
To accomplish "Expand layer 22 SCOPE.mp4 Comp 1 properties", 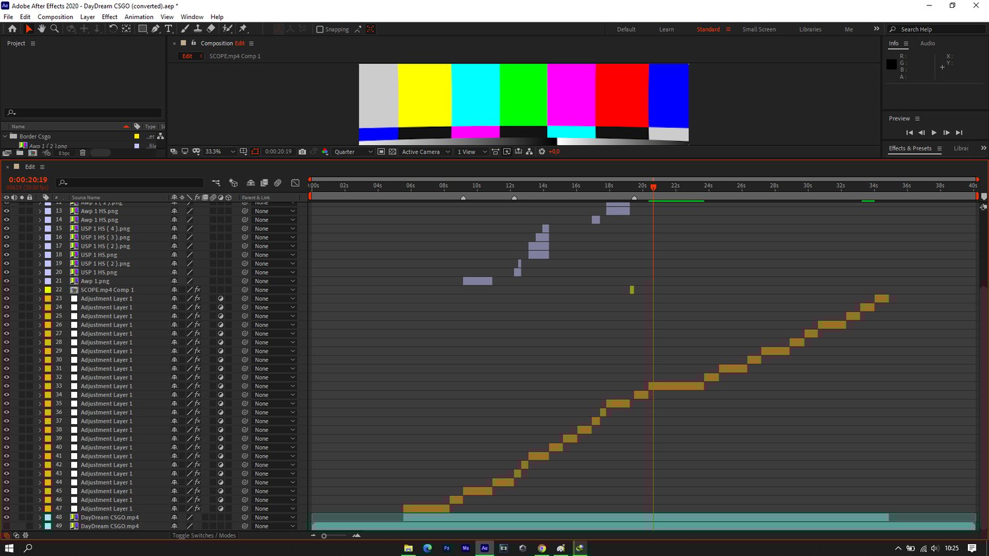I will coord(40,290).
